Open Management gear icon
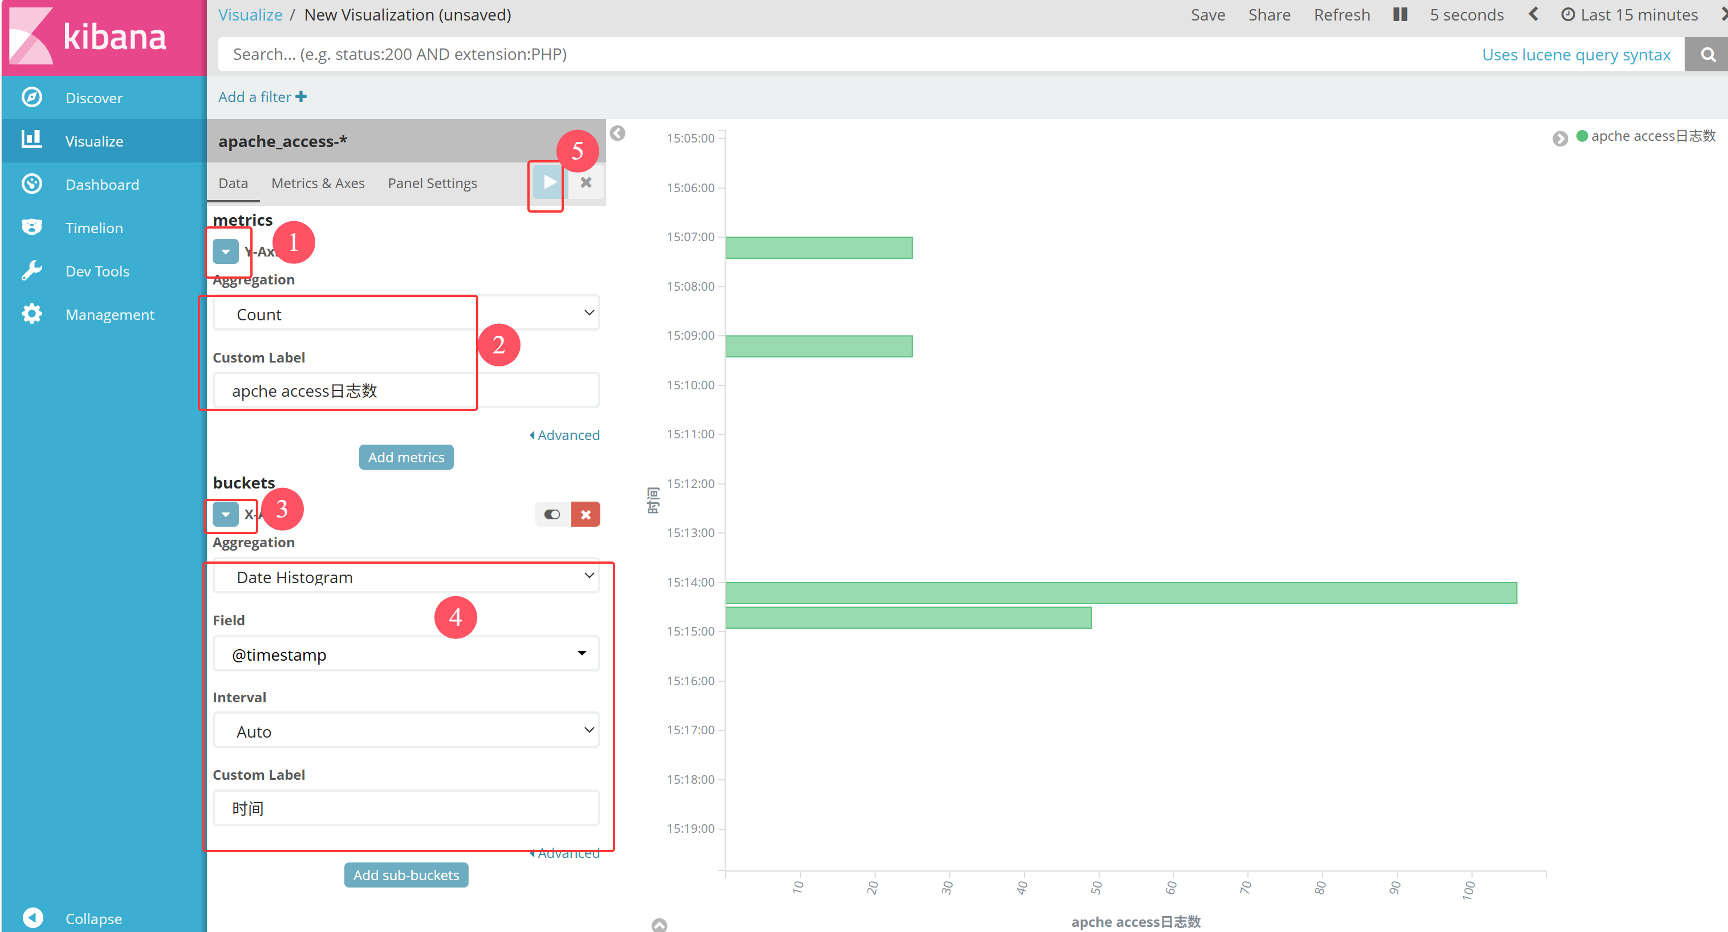This screenshot has width=1728, height=932. pos(31,314)
